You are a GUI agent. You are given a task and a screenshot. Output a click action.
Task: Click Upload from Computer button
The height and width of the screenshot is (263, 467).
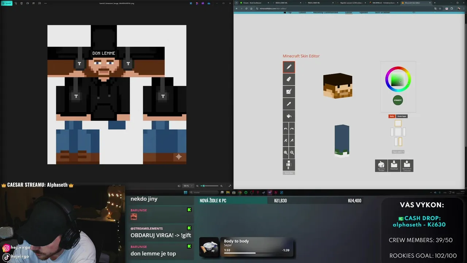point(407,165)
